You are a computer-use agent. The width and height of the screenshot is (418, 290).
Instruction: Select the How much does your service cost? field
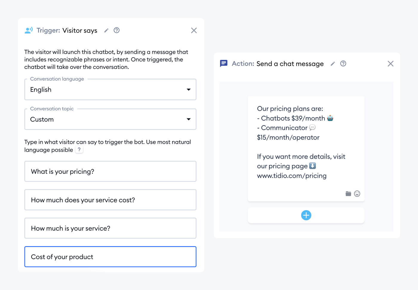pyautogui.click(x=110, y=200)
